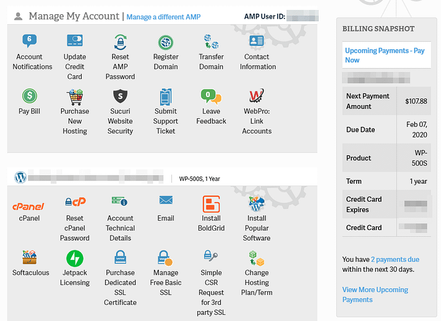Open Contact Information card icon
The height and width of the screenshot is (321, 441).
coord(257,41)
